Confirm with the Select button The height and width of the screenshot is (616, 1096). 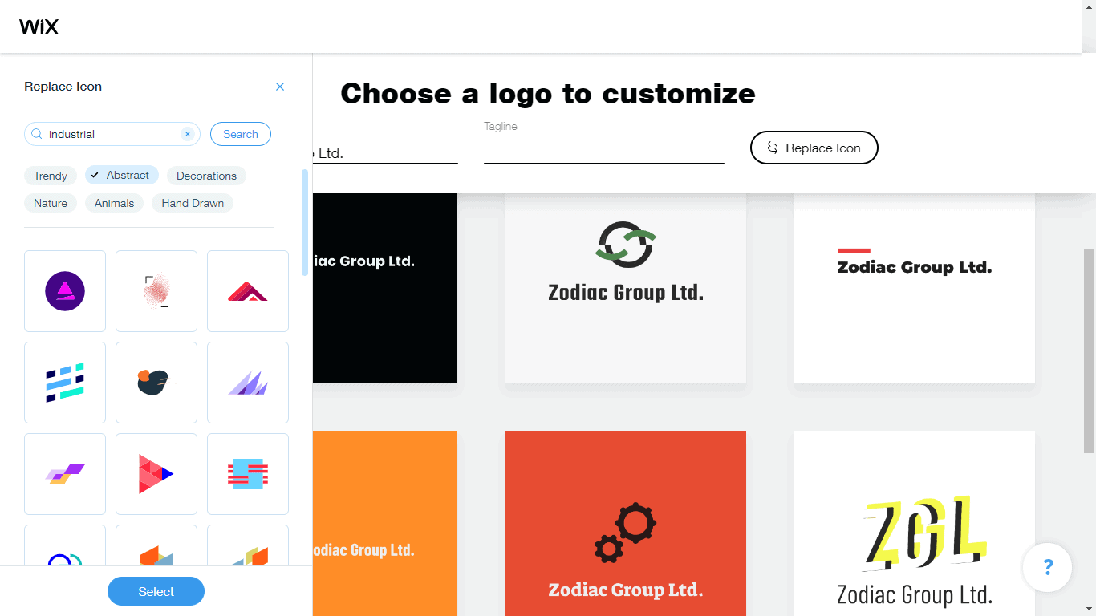point(156,591)
